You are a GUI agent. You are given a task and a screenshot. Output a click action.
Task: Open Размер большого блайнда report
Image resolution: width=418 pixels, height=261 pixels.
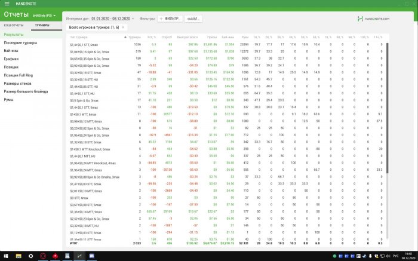coord(26,91)
